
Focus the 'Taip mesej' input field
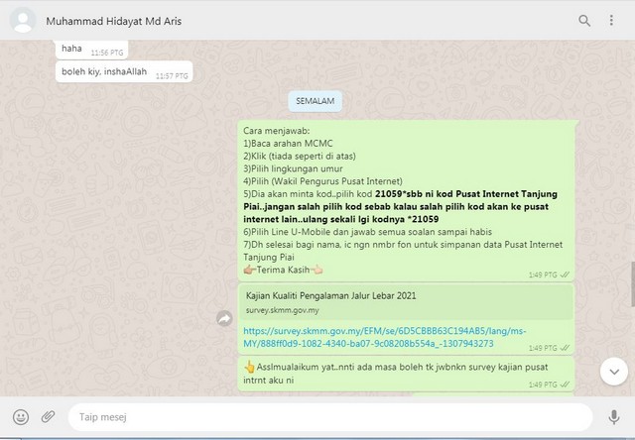(x=327, y=417)
